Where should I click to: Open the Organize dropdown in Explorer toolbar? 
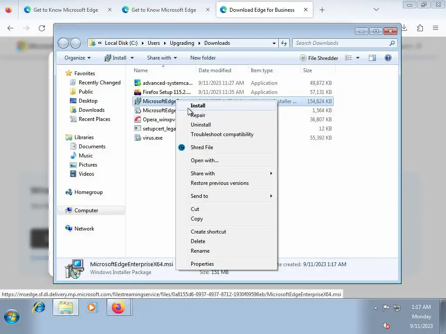tap(78, 58)
